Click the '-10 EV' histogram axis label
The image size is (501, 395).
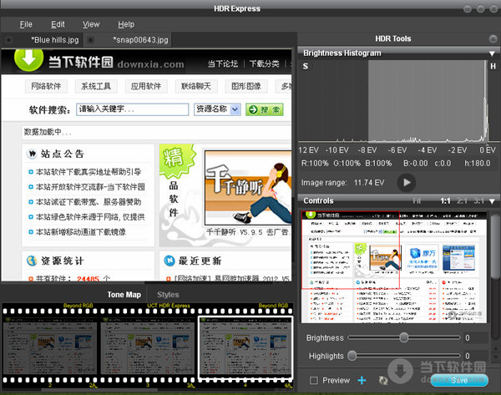pos(337,149)
